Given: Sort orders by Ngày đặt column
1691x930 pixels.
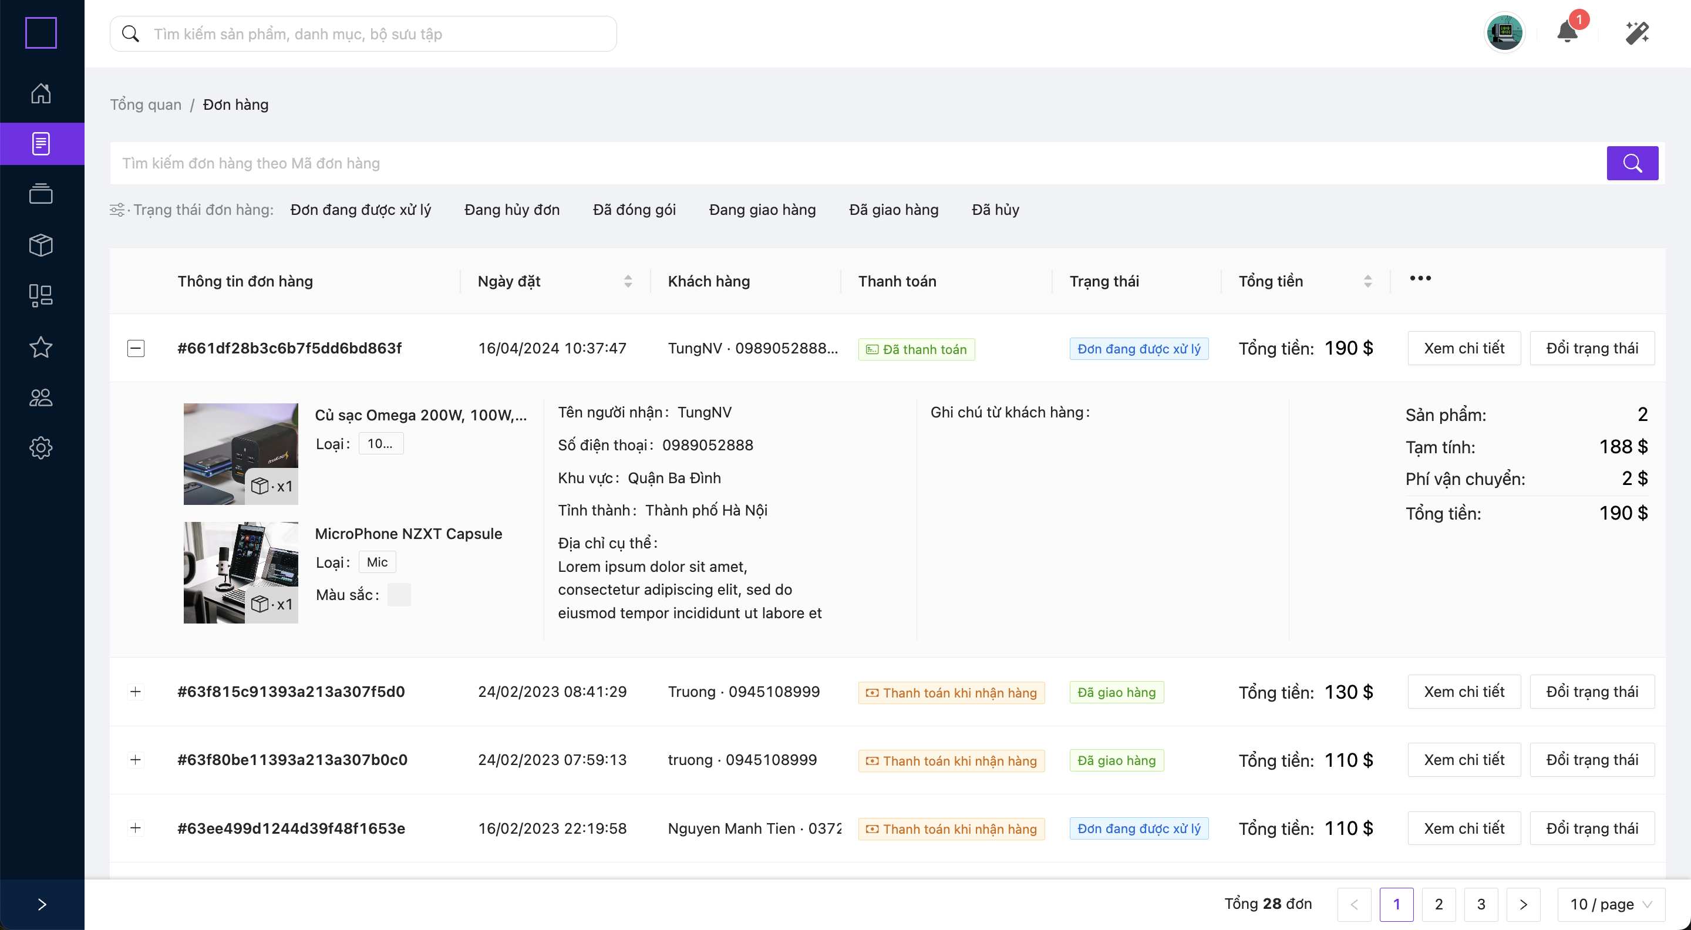Looking at the screenshot, I should [x=628, y=282].
